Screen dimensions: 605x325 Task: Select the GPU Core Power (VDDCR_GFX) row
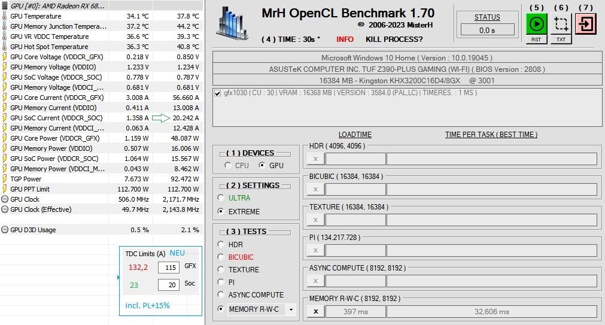[x=102, y=138]
